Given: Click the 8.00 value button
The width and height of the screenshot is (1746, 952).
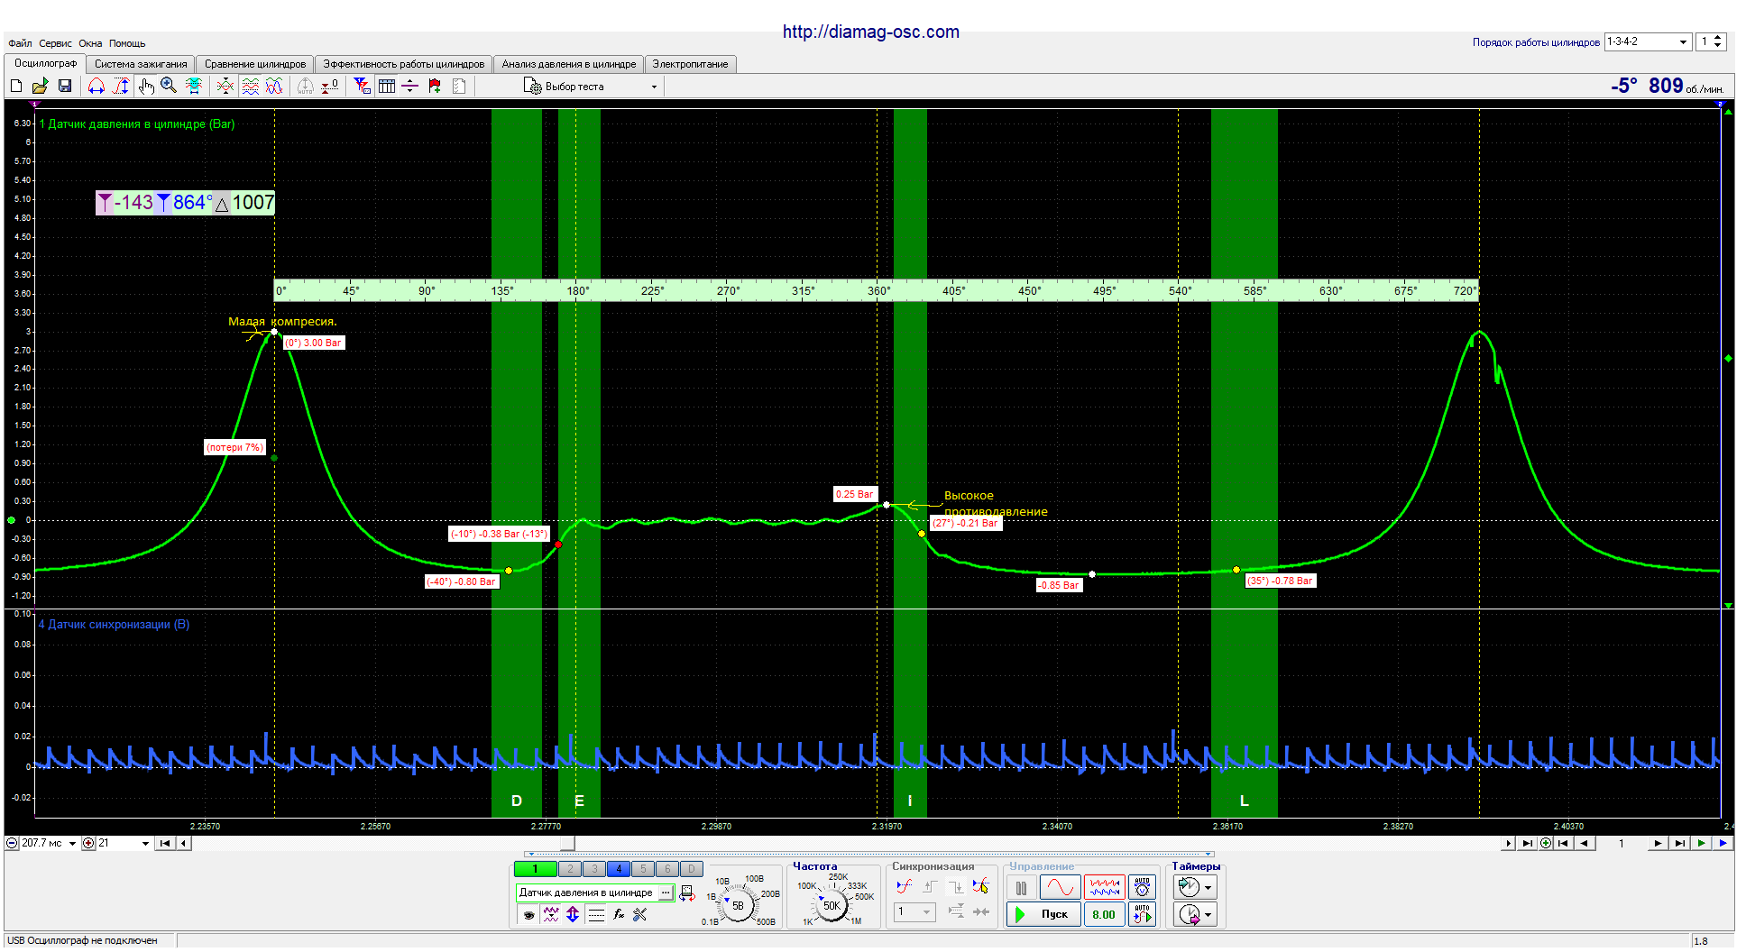Looking at the screenshot, I should [1104, 914].
